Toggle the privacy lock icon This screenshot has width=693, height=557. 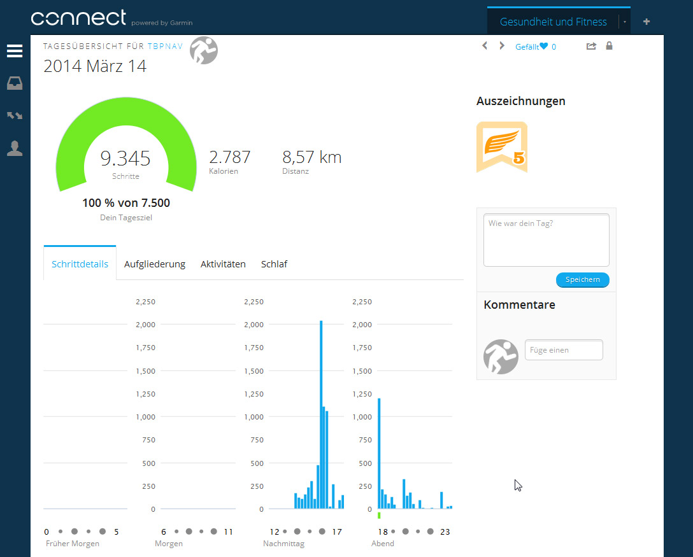point(609,46)
